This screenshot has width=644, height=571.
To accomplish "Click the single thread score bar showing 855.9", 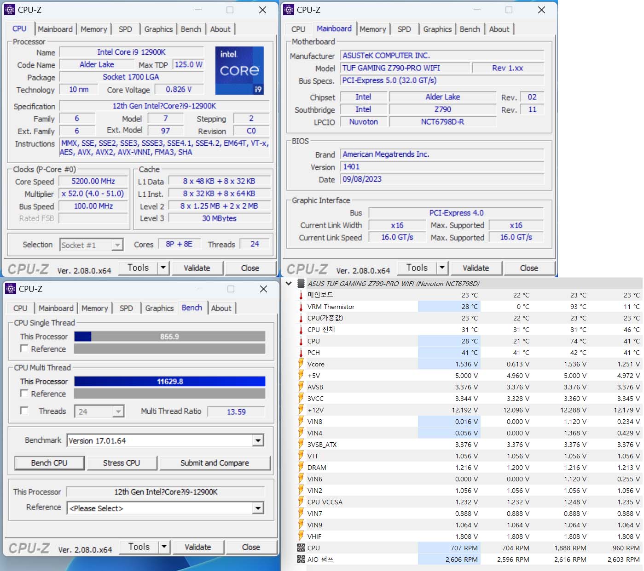I will [x=169, y=337].
